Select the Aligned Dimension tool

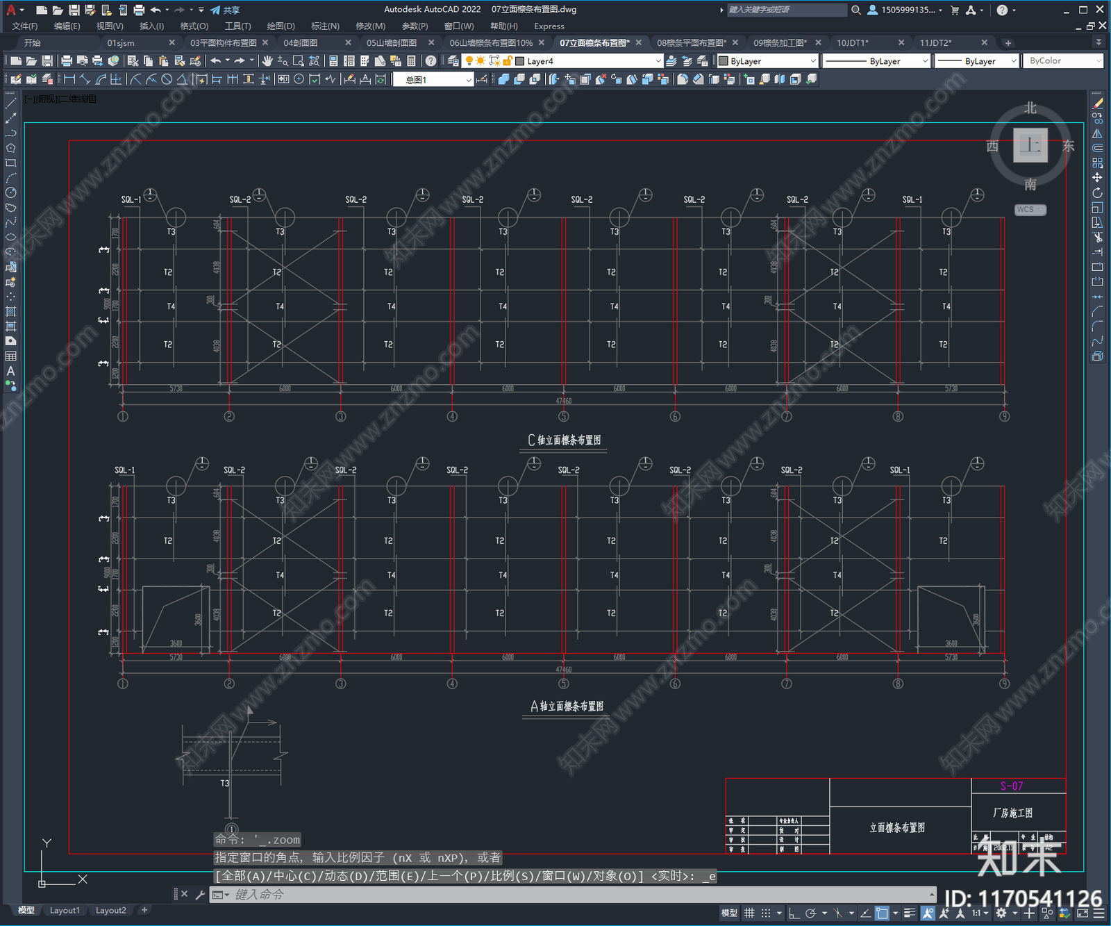tap(85, 79)
